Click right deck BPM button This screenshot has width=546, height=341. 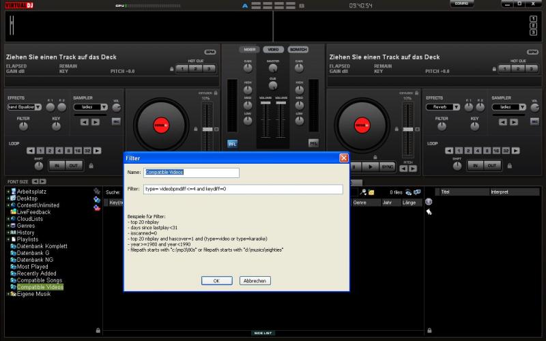(x=533, y=52)
